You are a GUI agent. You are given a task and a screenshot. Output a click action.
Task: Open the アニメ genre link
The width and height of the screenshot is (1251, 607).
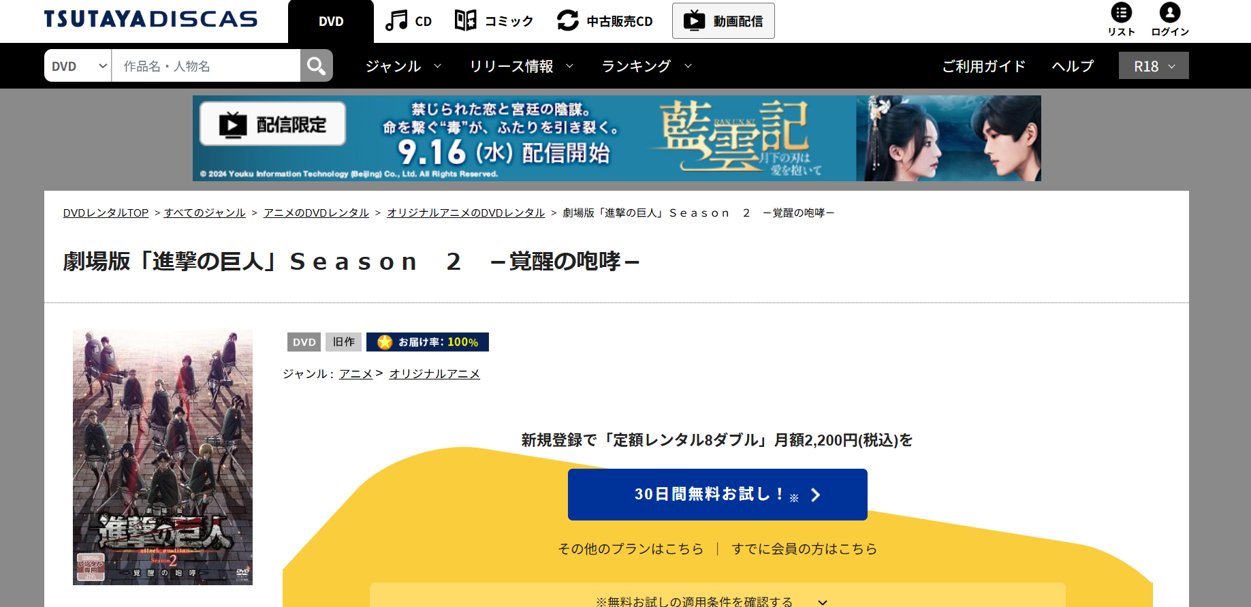356,373
